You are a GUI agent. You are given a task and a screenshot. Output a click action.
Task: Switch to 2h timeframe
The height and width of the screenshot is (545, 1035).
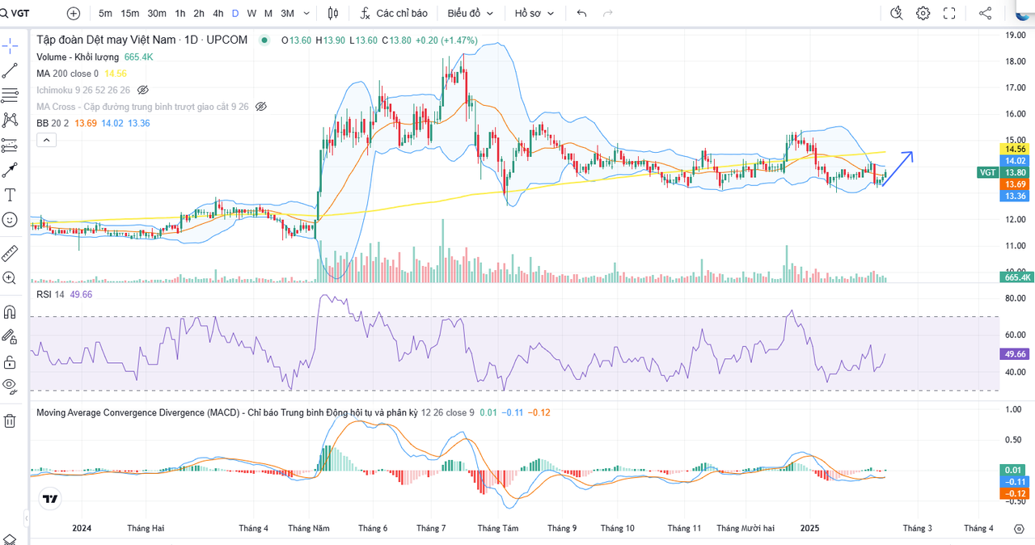pos(200,13)
